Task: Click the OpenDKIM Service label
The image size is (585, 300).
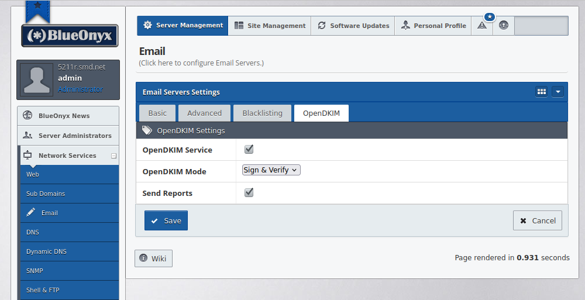Action: pyautogui.click(x=177, y=150)
